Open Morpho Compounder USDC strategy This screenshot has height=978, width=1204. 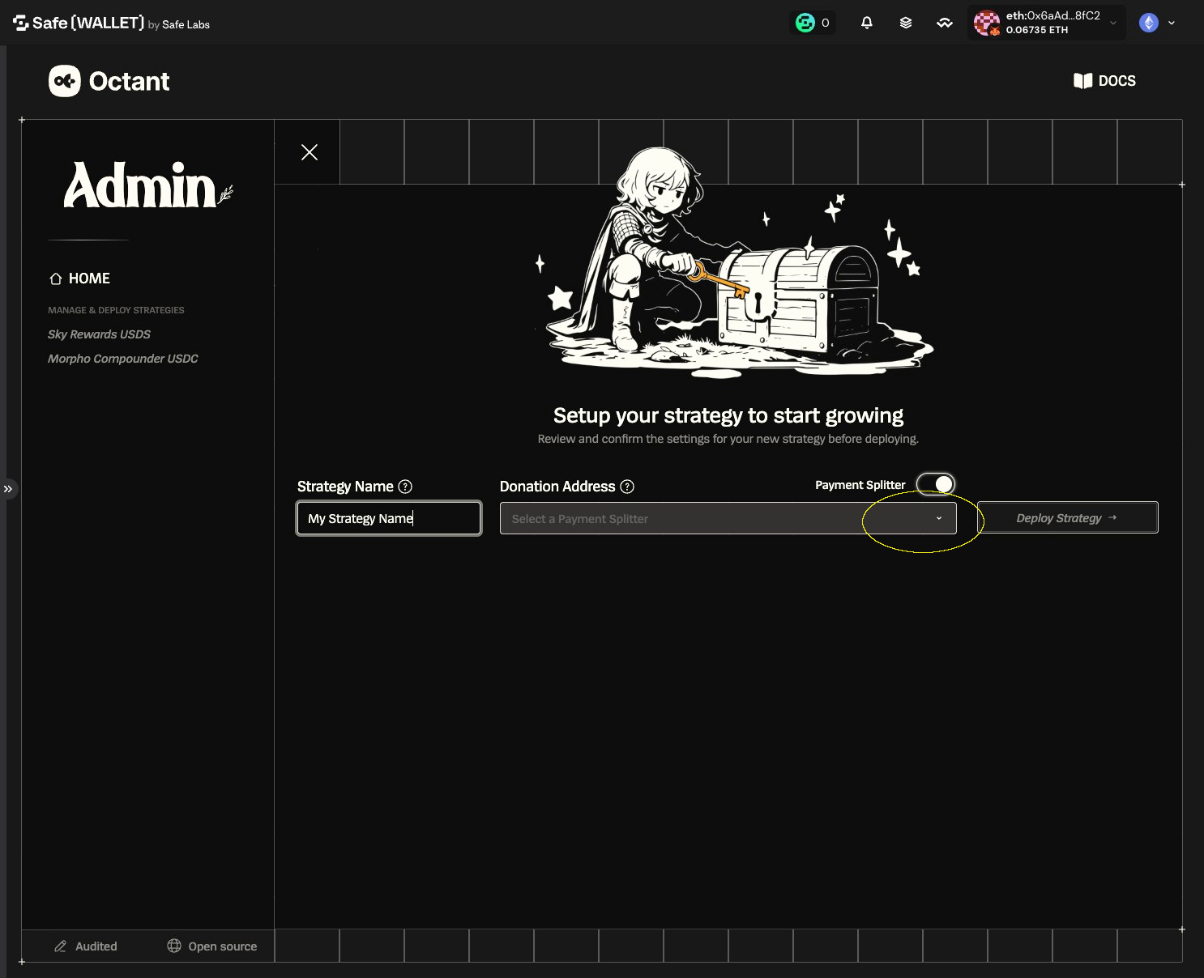click(x=123, y=359)
